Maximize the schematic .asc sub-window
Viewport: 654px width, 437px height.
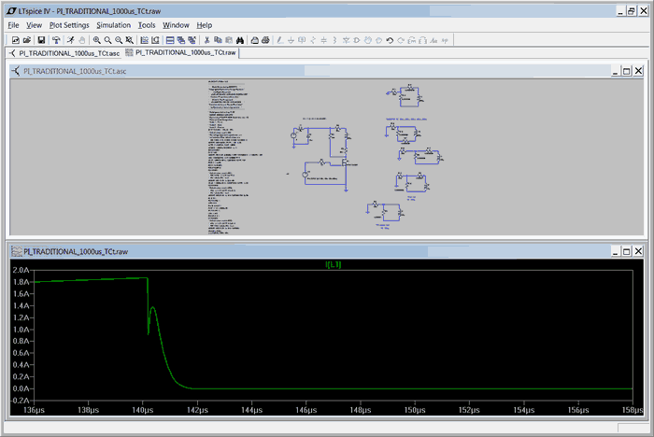pyautogui.click(x=625, y=71)
